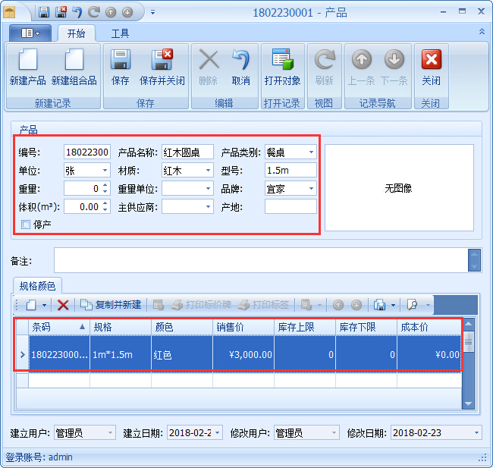Viewport: 493px width, 468px height.
Task: Click red X delete icon in 规格颜色 toolbar
Action: tap(64, 305)
